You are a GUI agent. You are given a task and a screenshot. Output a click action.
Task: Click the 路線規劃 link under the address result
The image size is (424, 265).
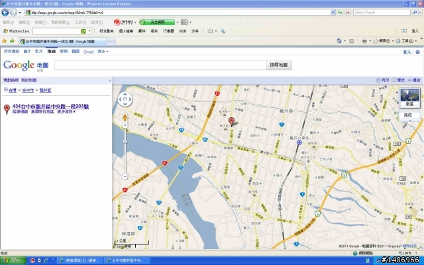click(x=20, y=112)
